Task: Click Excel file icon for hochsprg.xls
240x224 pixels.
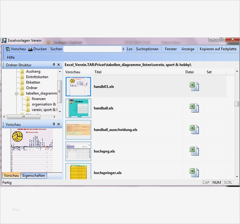Action: [x=194, y=151]
